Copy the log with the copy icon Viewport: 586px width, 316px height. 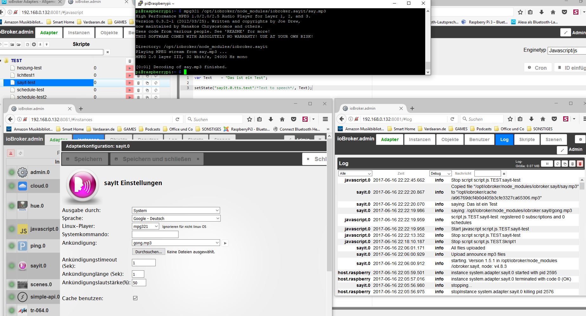565,164
